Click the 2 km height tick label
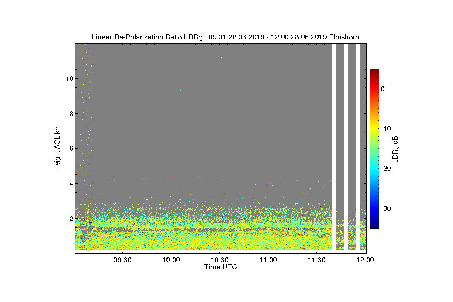 (71, 218)
